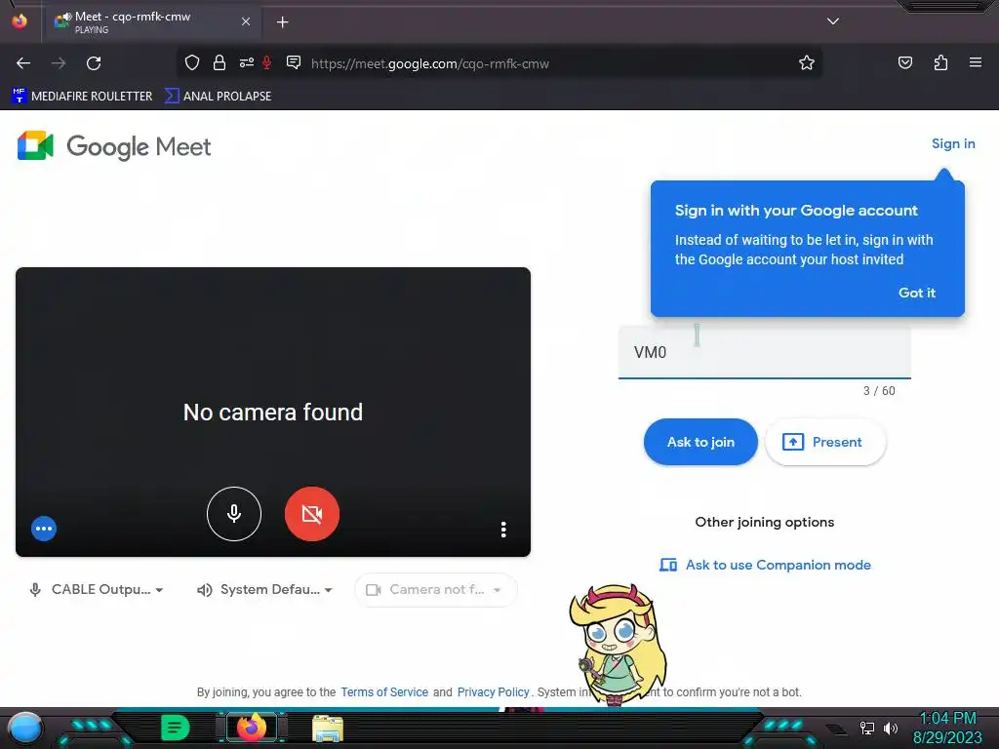This screenshot has width=999, height=749.
Task: Click the tab audio playing speaker icon
Action: [x=67, y=17]
